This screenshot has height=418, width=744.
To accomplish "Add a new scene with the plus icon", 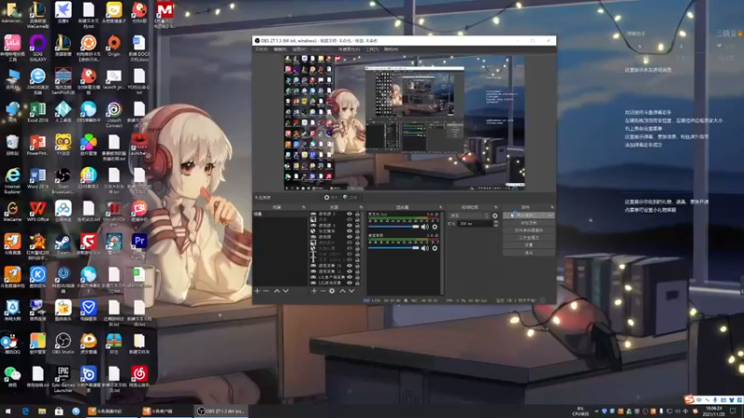I will (x=258, y=291).
